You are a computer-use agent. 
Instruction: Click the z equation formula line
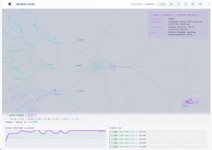(42, 119)
